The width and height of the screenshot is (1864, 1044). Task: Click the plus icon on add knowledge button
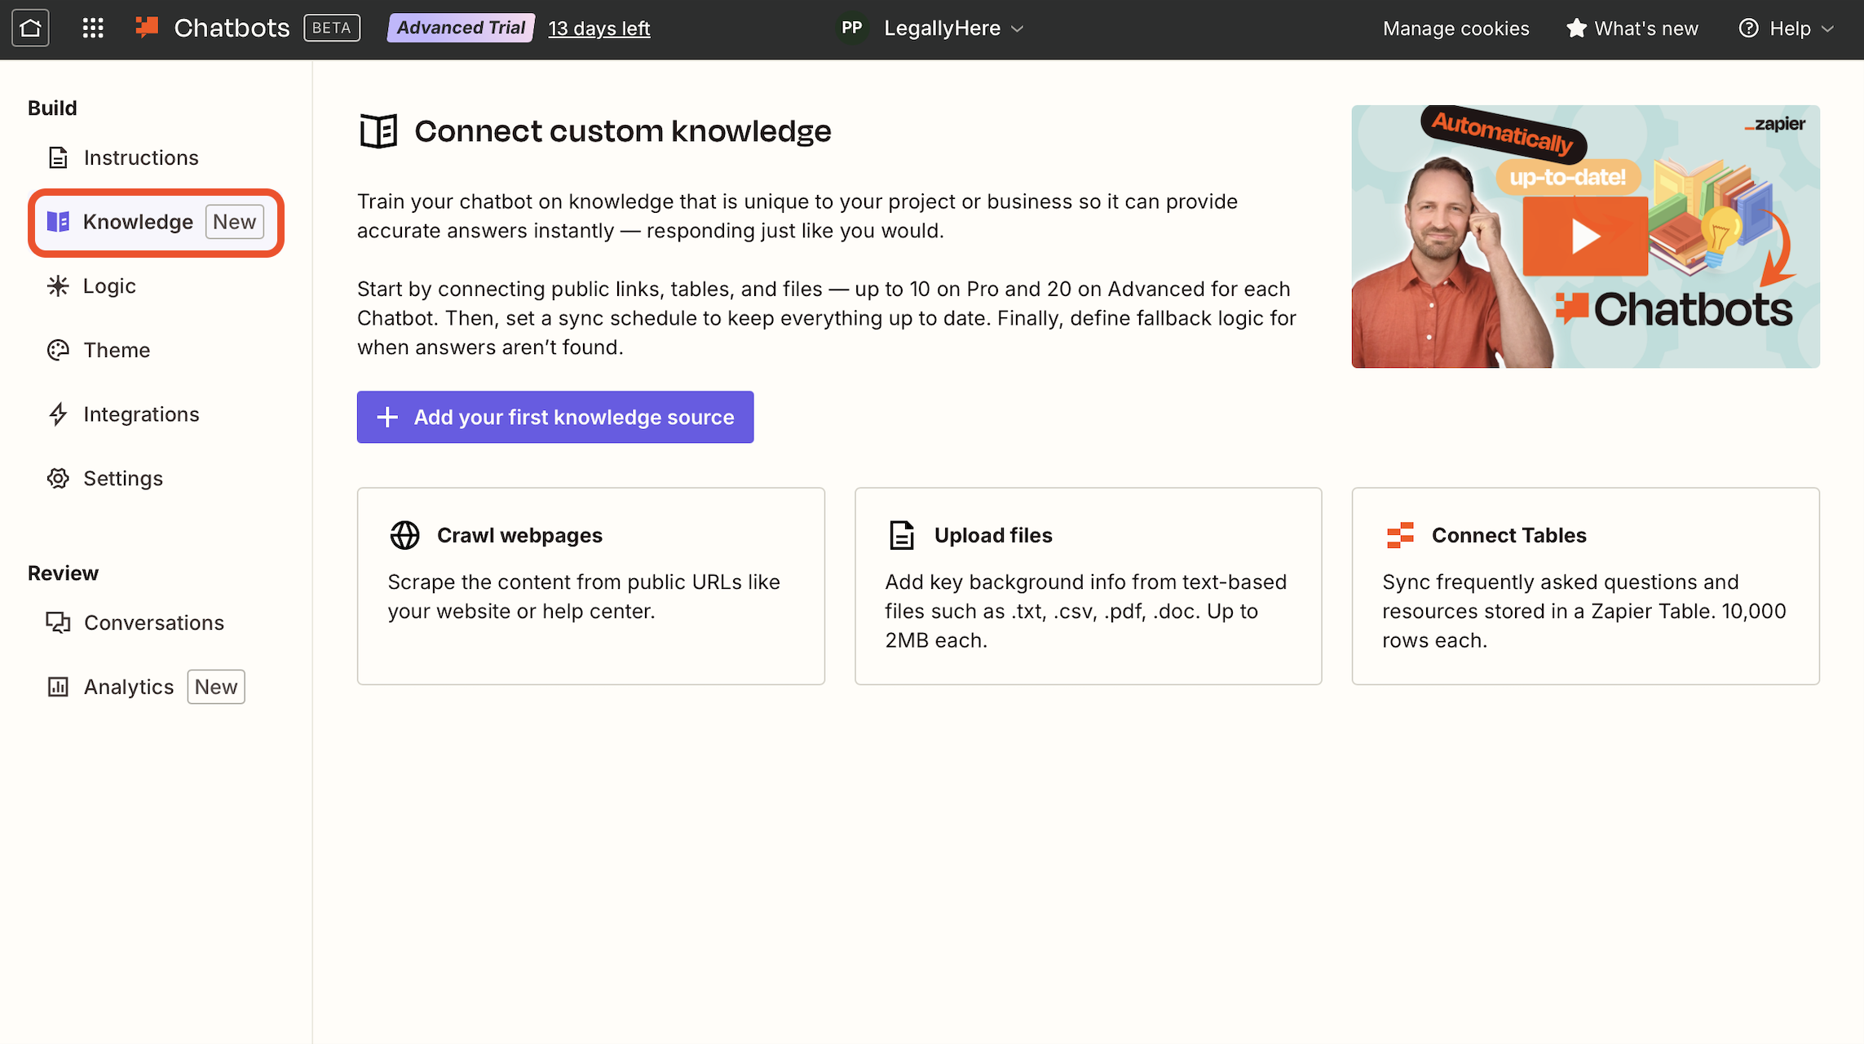click(x=387, y=417)
